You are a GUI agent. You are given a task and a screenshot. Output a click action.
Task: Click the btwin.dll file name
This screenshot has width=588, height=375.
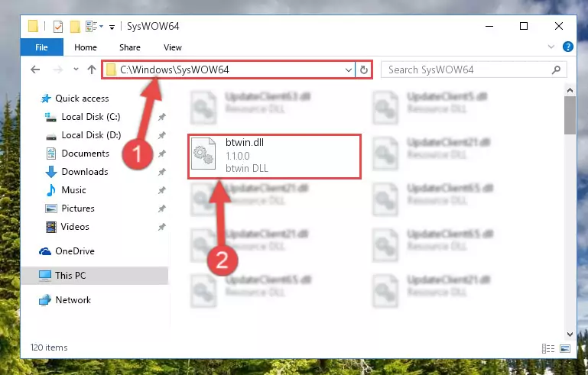tap(245, 142)
